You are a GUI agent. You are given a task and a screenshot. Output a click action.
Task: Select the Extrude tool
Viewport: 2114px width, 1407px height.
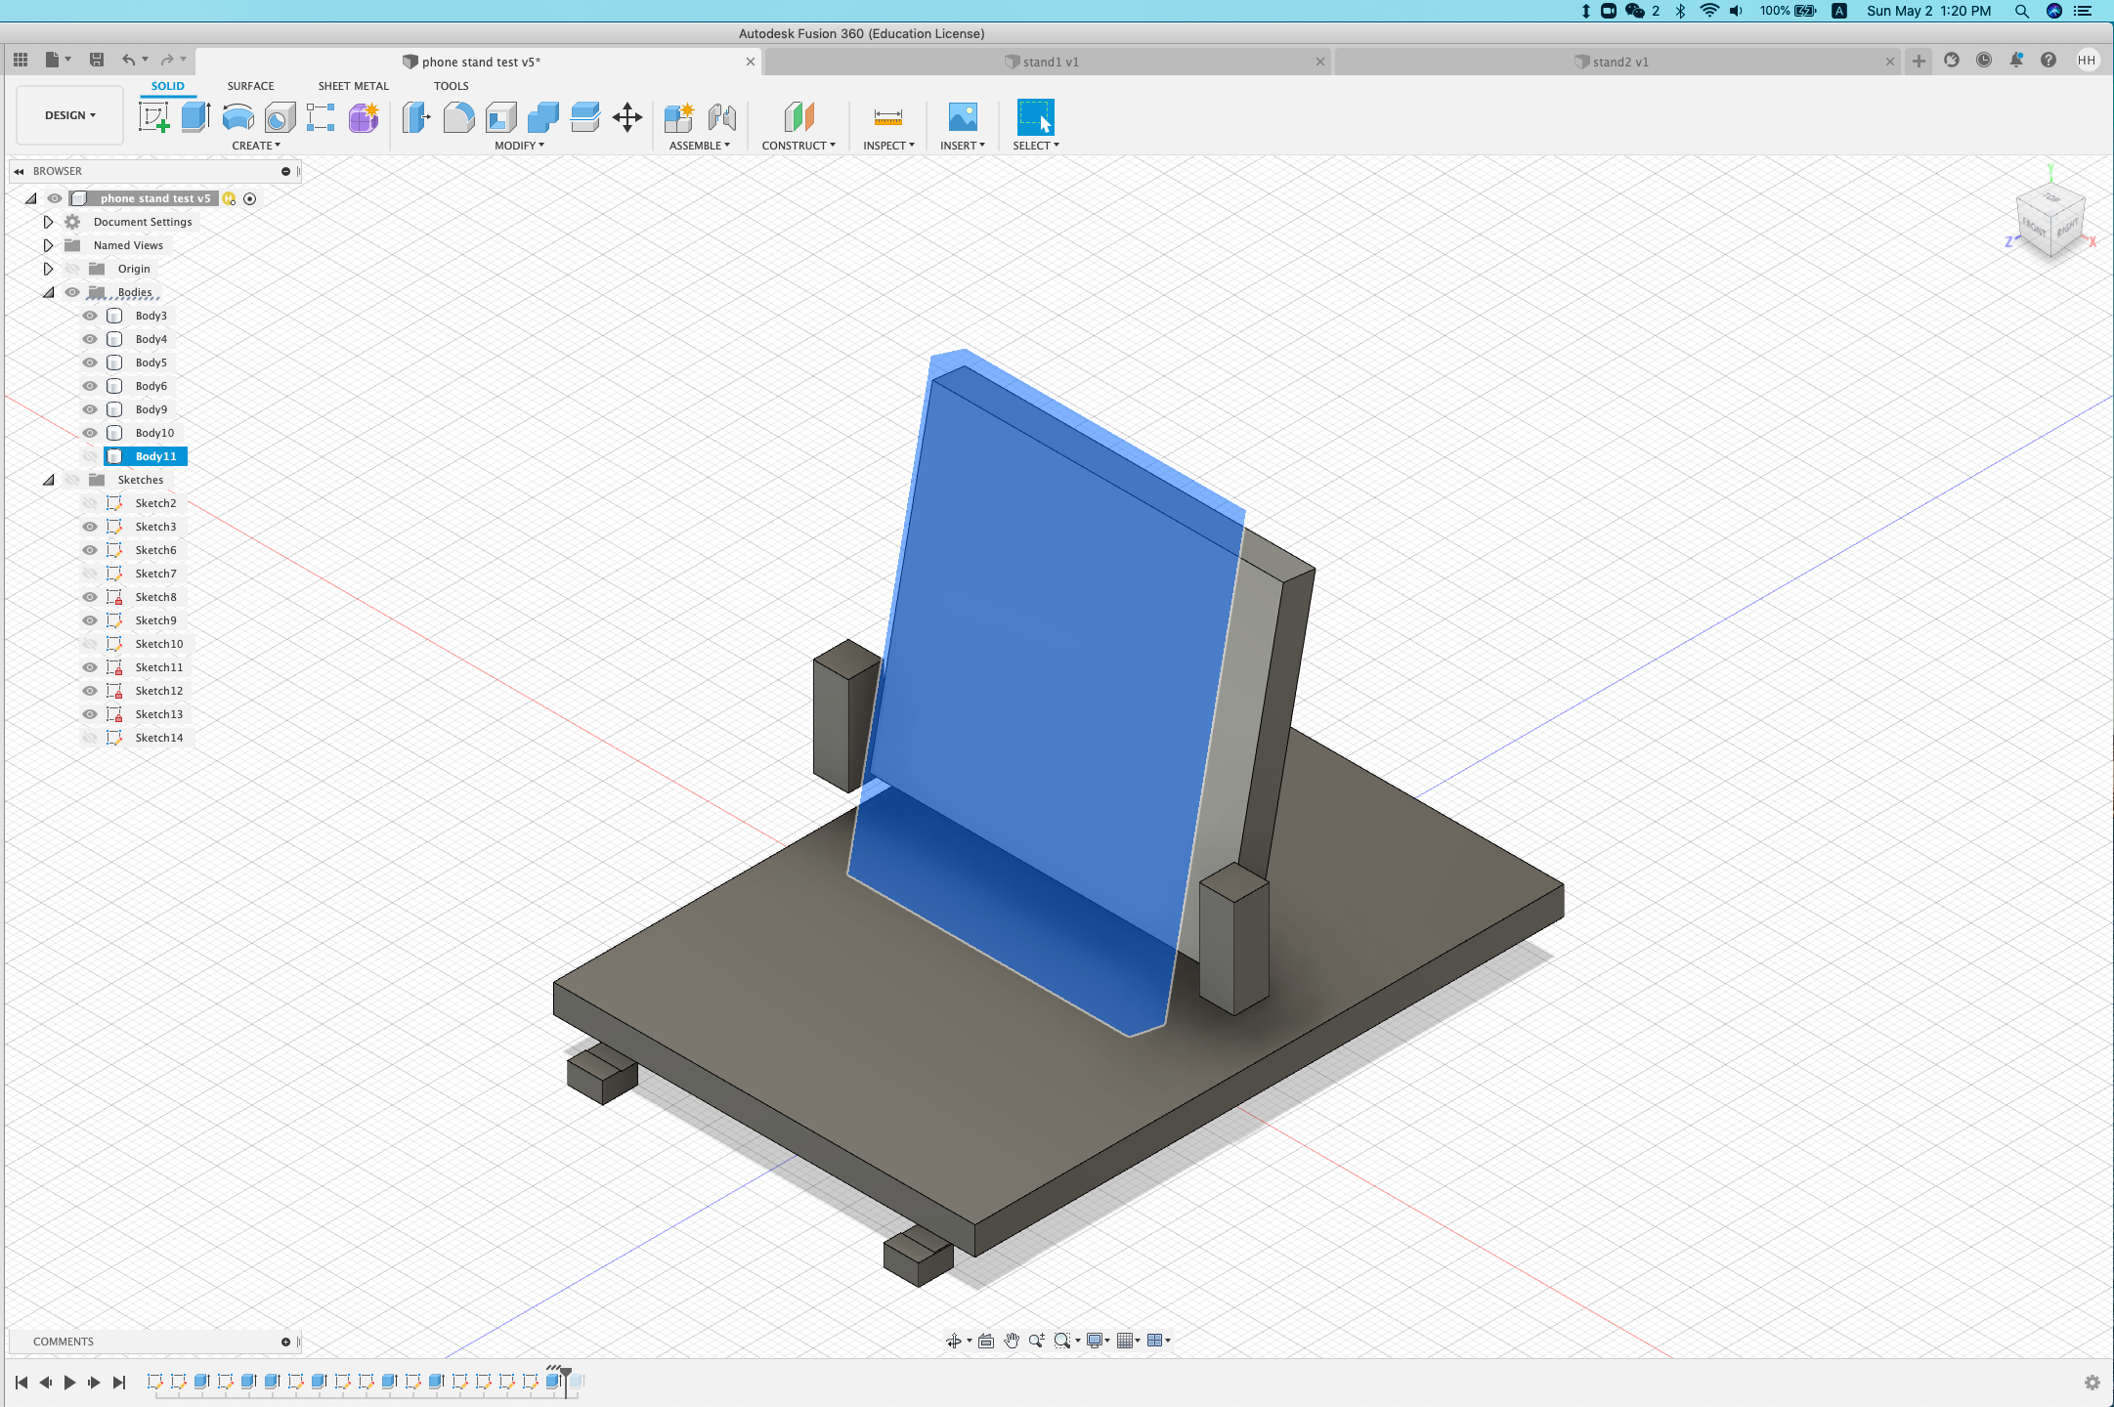point(194,117)
